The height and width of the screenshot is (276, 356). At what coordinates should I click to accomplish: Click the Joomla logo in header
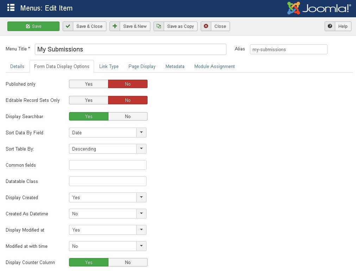(x=319, y=8)
